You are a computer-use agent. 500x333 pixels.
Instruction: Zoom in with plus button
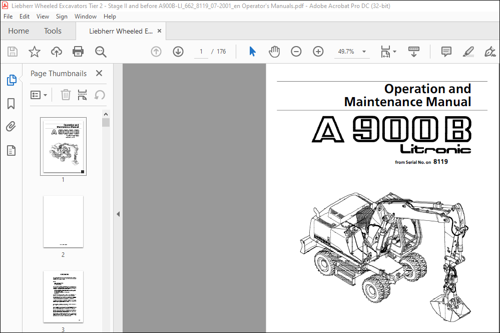pyautogui.click(x=318, y=52)
